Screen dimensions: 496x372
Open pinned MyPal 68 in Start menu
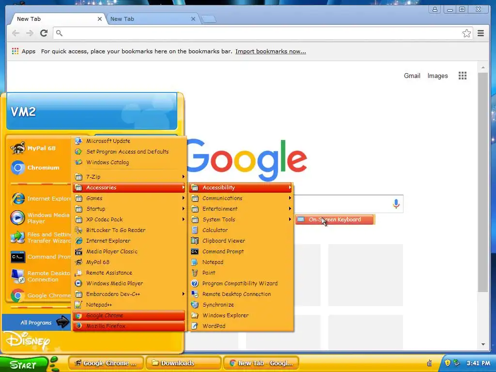[x=40, y=148]
